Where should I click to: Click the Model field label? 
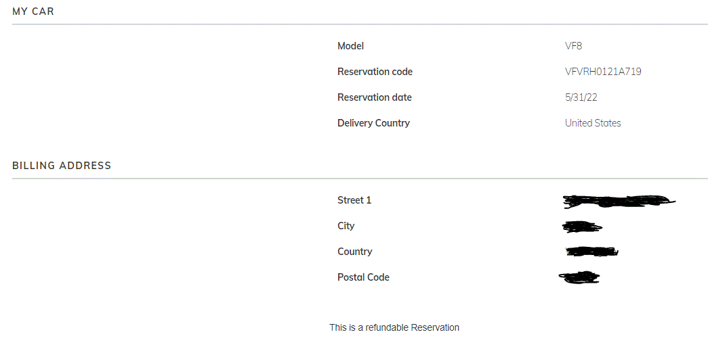pyautogui.click(x=350, y=46)
